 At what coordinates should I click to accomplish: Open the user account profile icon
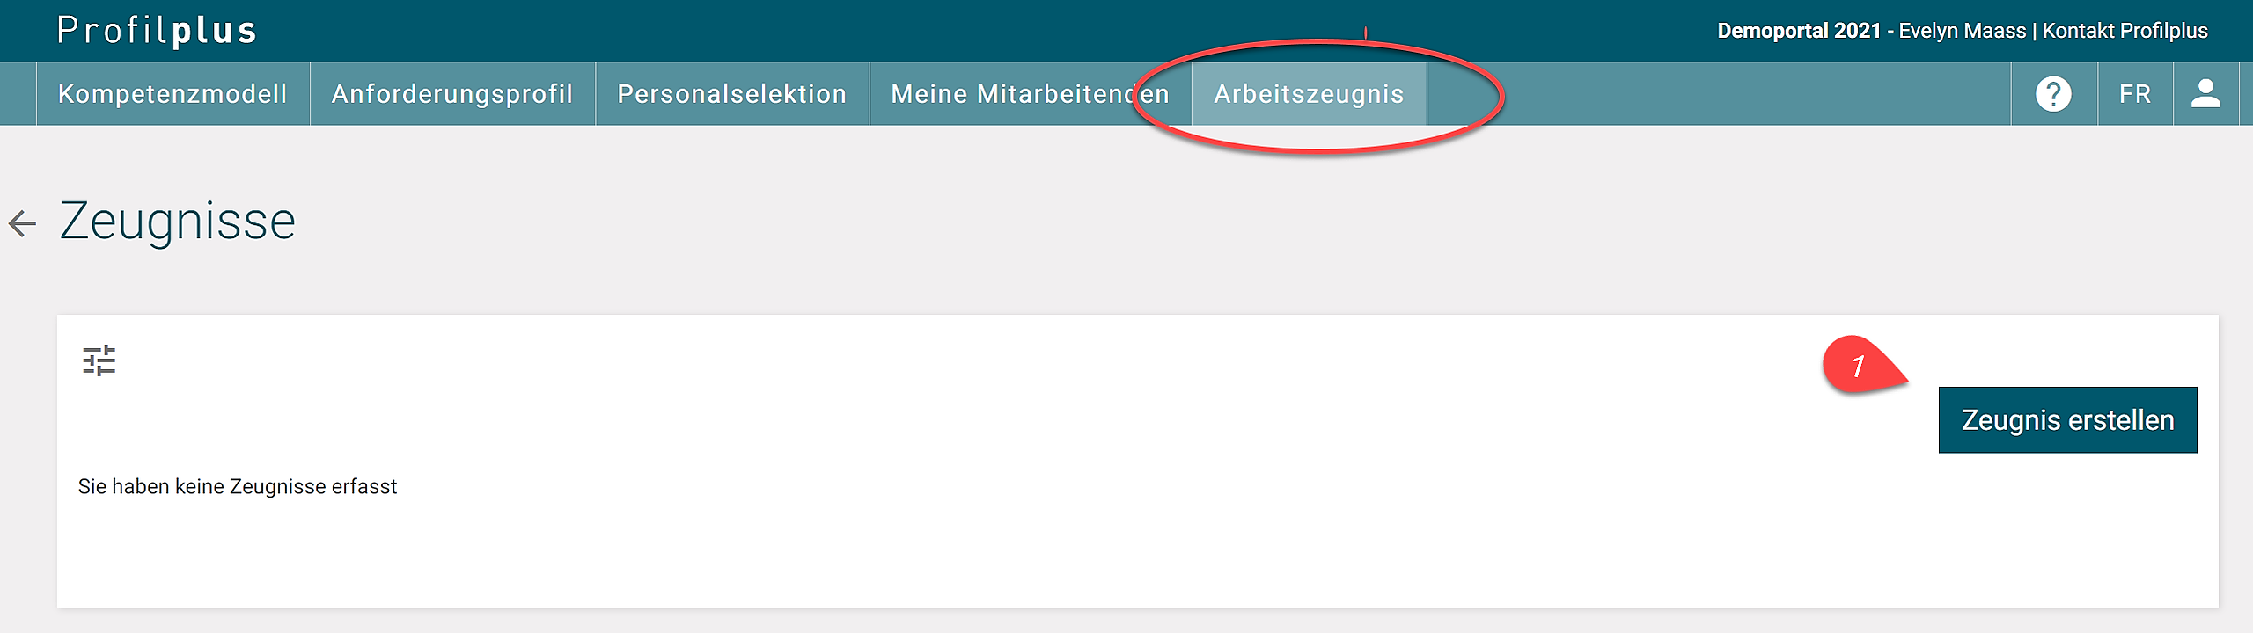pyautogui.click(x=2205, y=94)
